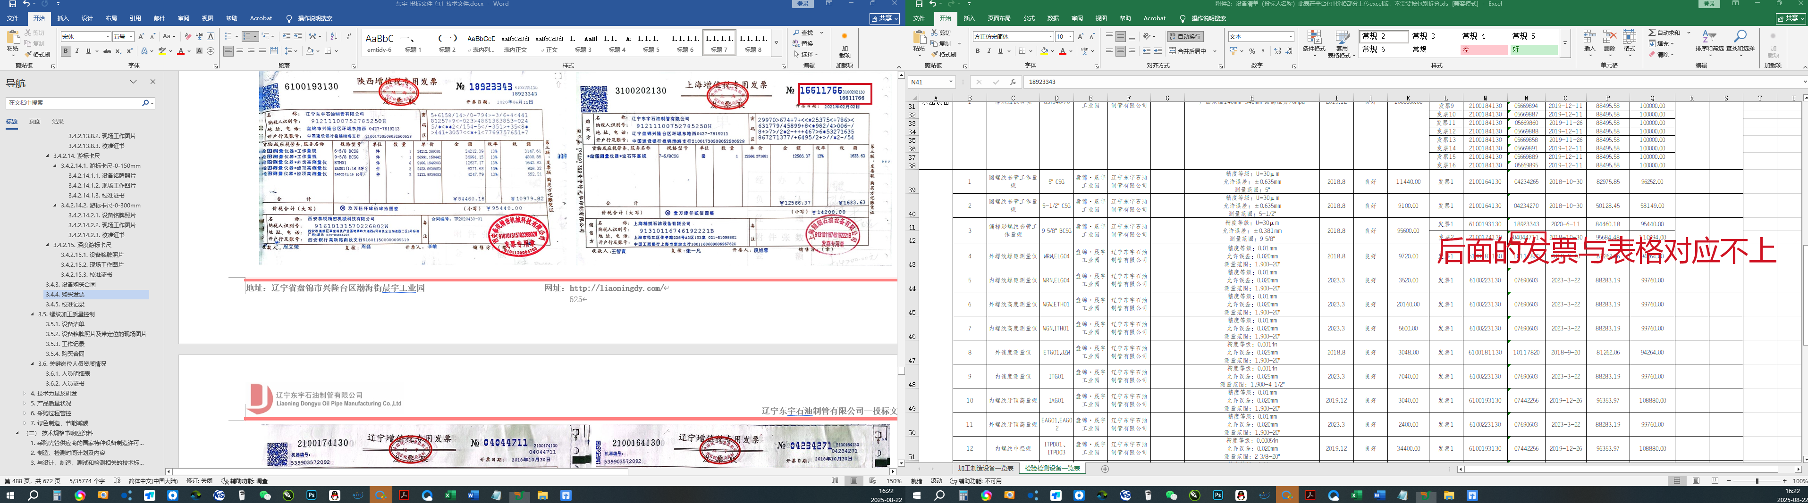Click the Excel Name Box showing N41

[x=932, y=82]
